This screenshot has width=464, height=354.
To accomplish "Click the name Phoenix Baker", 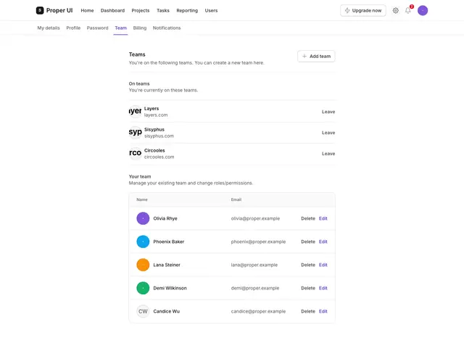I will point(169,242).
